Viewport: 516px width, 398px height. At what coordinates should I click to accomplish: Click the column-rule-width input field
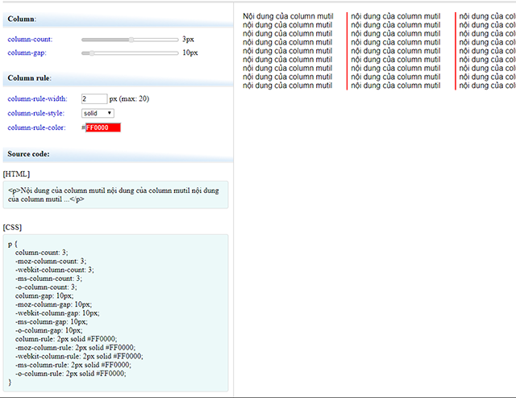tap(94, 98)
